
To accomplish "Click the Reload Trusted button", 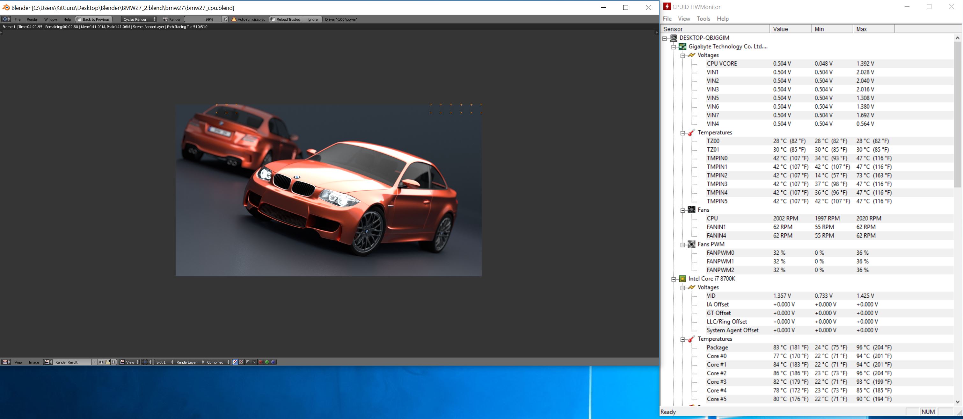I will pos(286,19).
